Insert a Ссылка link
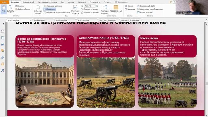208x117 pixels. (x=129, y=6)
